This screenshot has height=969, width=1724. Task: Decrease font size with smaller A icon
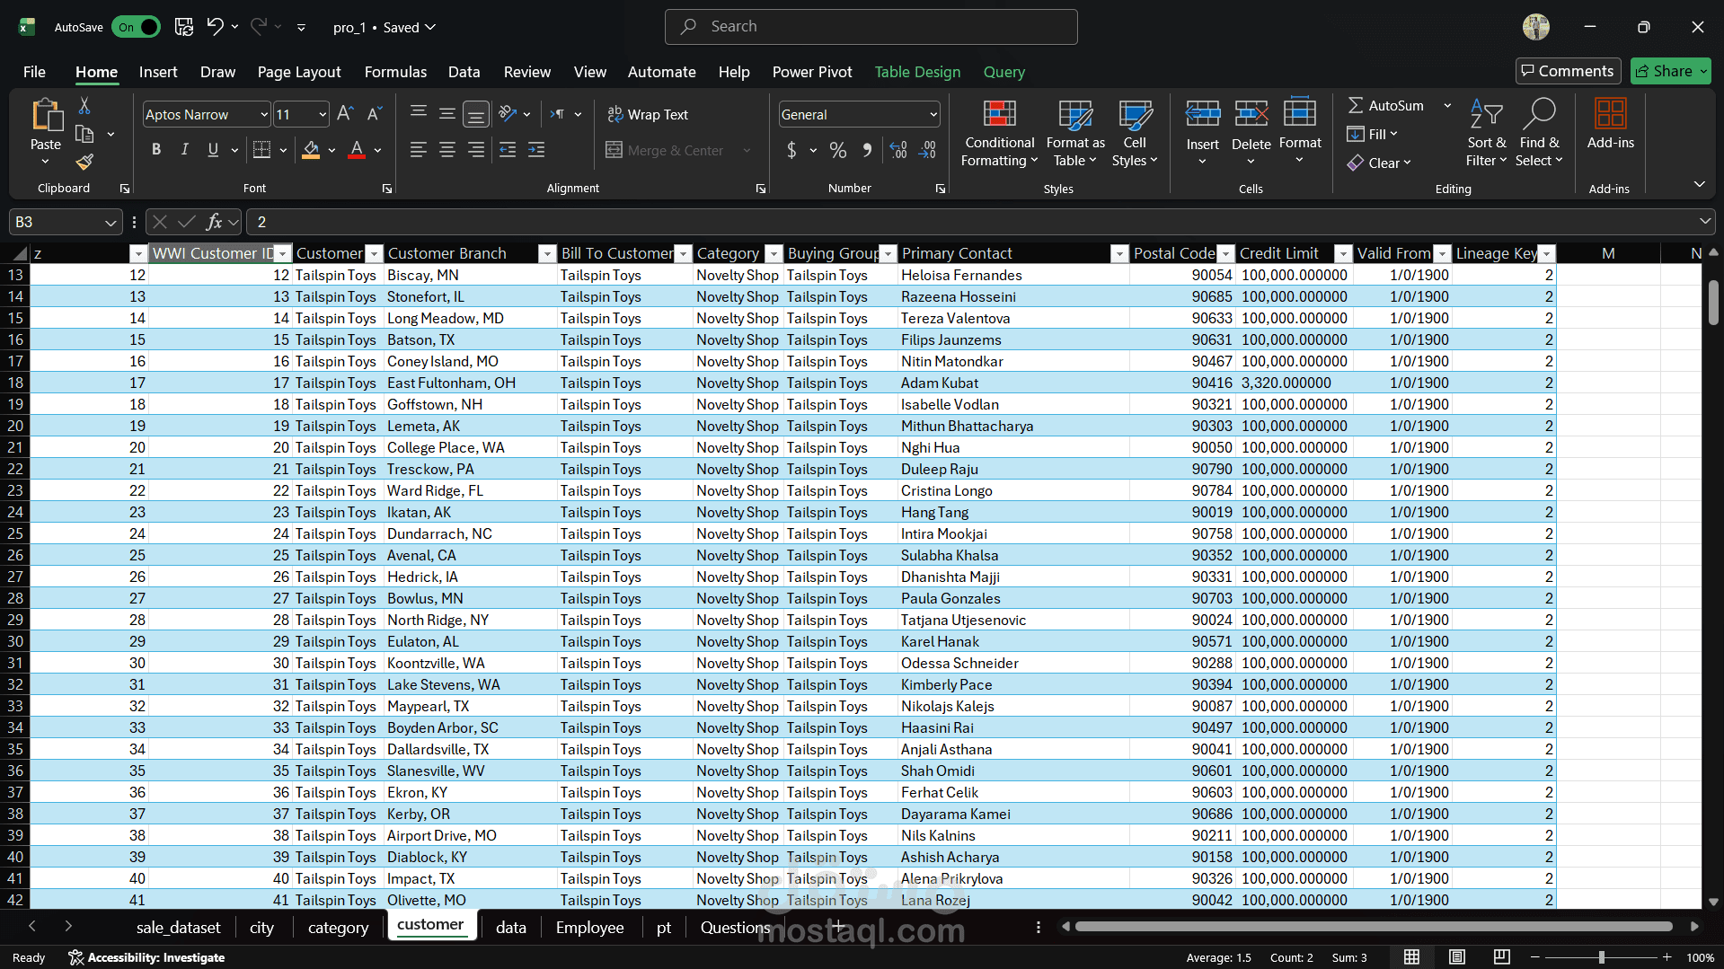375,114
